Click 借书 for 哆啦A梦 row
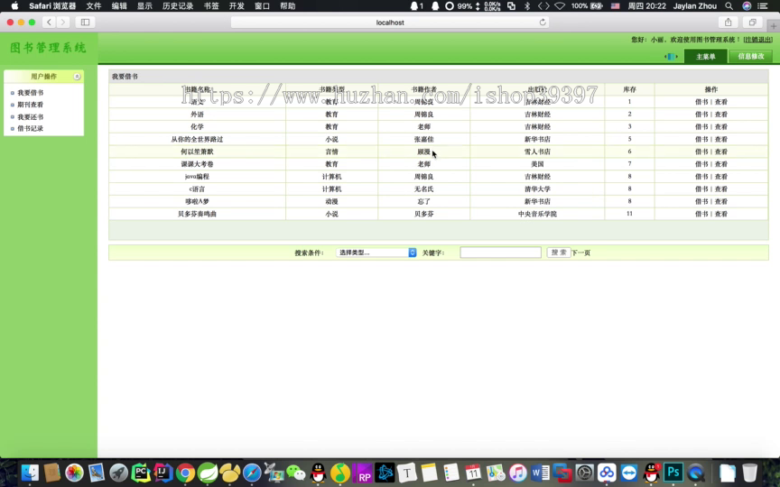The width and height of the screenshot is (780, 487). click(701, 201)
